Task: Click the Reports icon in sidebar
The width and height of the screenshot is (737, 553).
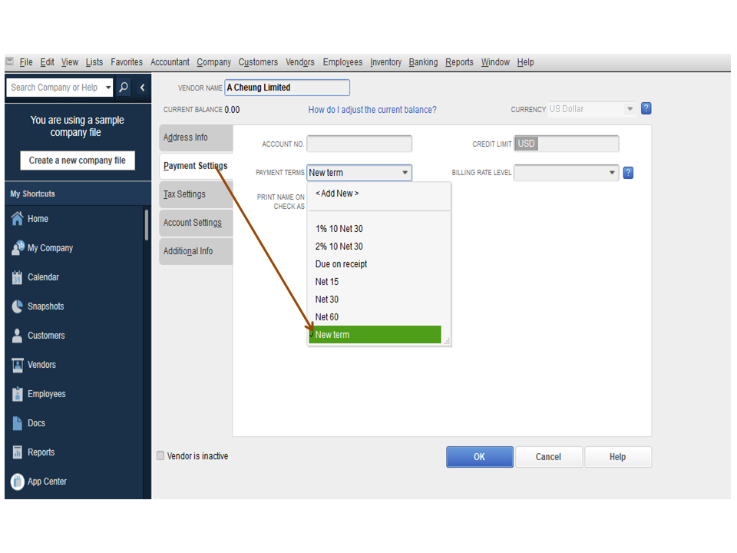Action: coord(17,452)
